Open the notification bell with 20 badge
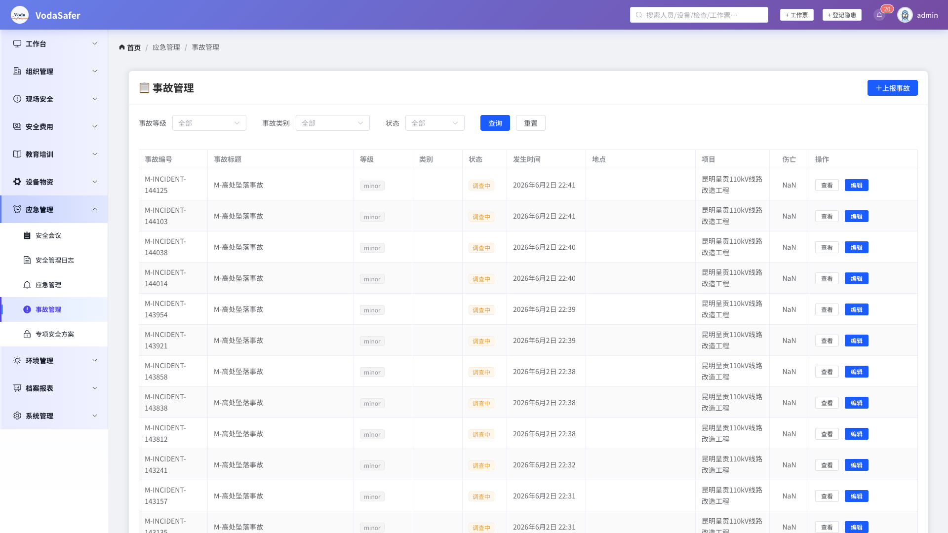 [x=879, y=15]
